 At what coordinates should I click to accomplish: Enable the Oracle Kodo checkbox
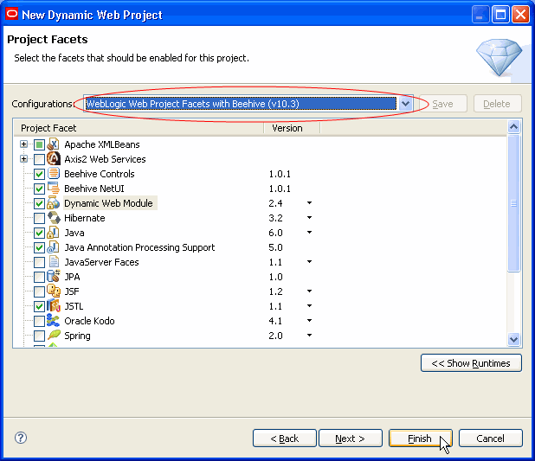39,321
